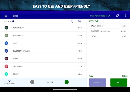Click Sync Admin Updates refresh
Screen dimensions: 130x92
pos(100,16)
